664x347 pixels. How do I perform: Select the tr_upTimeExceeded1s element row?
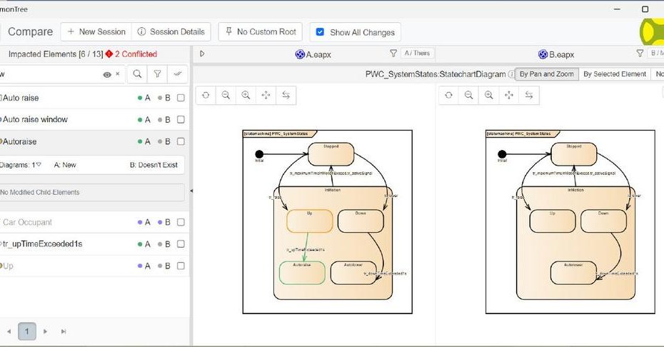pyautogui.click(x=94, y=244)
